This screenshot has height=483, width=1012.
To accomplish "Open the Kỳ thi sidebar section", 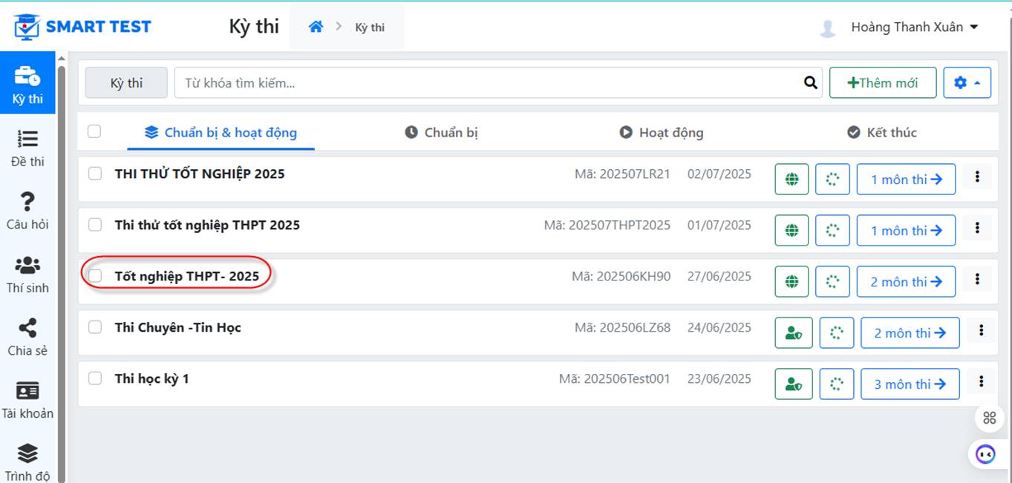I will (x=27, y=83).
